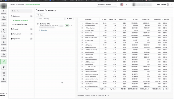174x99 pixels.
Task: Click the first All Time column header
Action: coord(104,19)
